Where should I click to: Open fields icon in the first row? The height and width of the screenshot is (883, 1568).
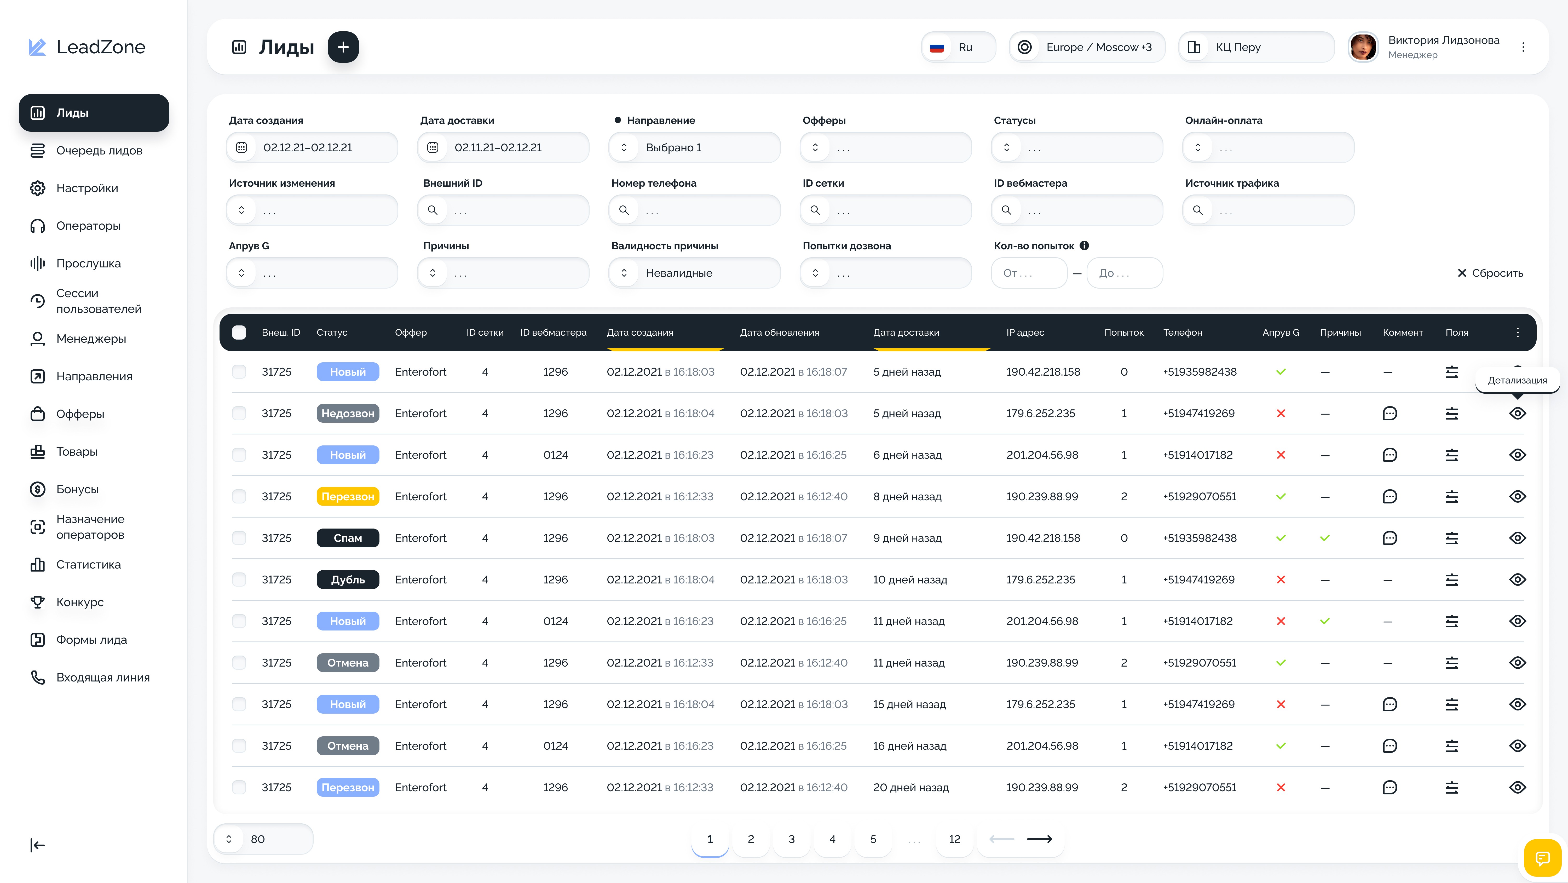click(1451, 372)
